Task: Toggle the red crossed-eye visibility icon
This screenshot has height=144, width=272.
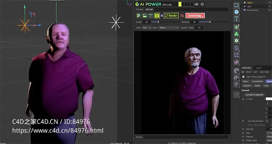Action: click(182, 16)
